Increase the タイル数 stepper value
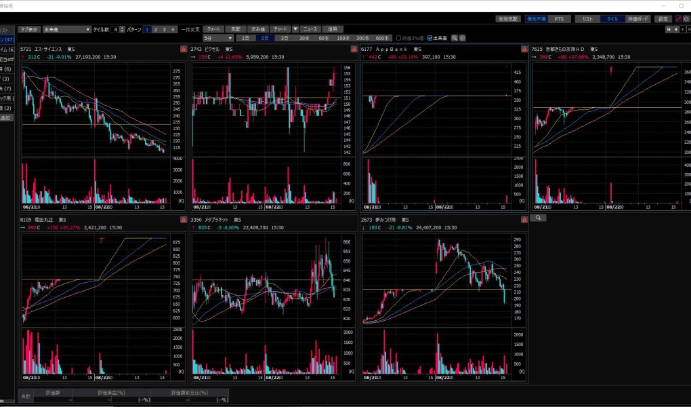Screen dimensions: 691x407 (123, 28)
